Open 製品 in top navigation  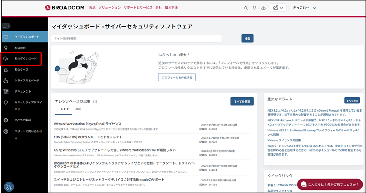tap(92, 8)
